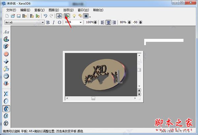
Task: Save the document with the disk icon
Action: point(19,16)
